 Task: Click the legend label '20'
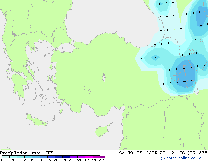click(x=56, y=160)
